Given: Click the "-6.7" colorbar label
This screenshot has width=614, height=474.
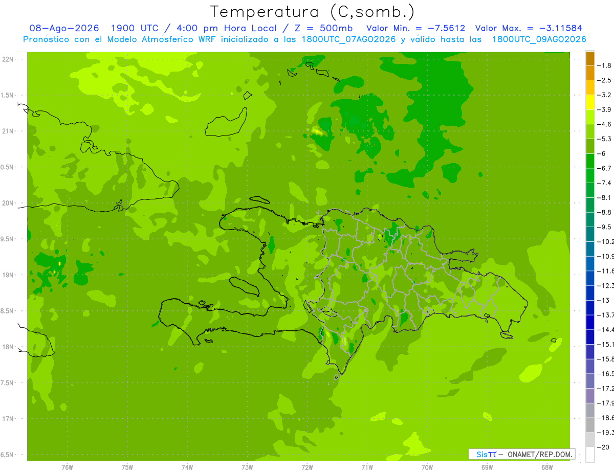Looking at the screenshot, I should click(604, 168).
